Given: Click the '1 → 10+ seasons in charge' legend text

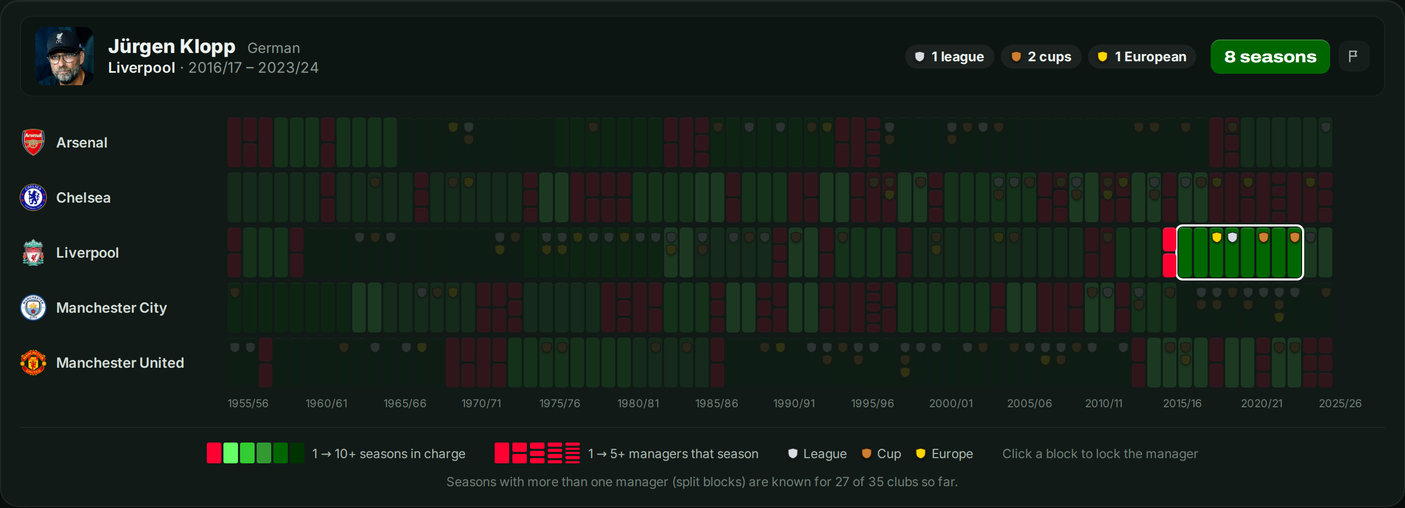Looking at the screenshot, I should tap(388, 453).
